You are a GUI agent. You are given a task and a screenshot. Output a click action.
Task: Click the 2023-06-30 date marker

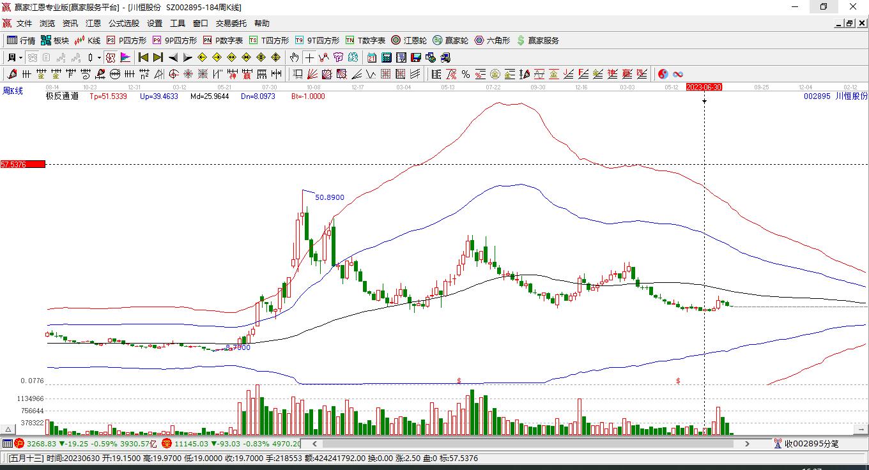(704, 87)
